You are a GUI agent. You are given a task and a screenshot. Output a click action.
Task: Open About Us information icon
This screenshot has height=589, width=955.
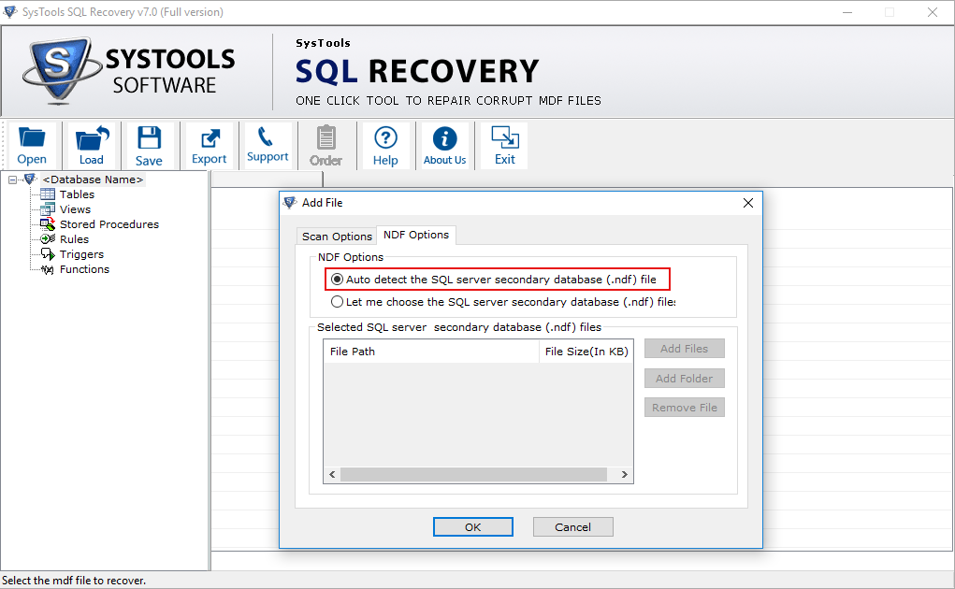[x=444, y=145]
